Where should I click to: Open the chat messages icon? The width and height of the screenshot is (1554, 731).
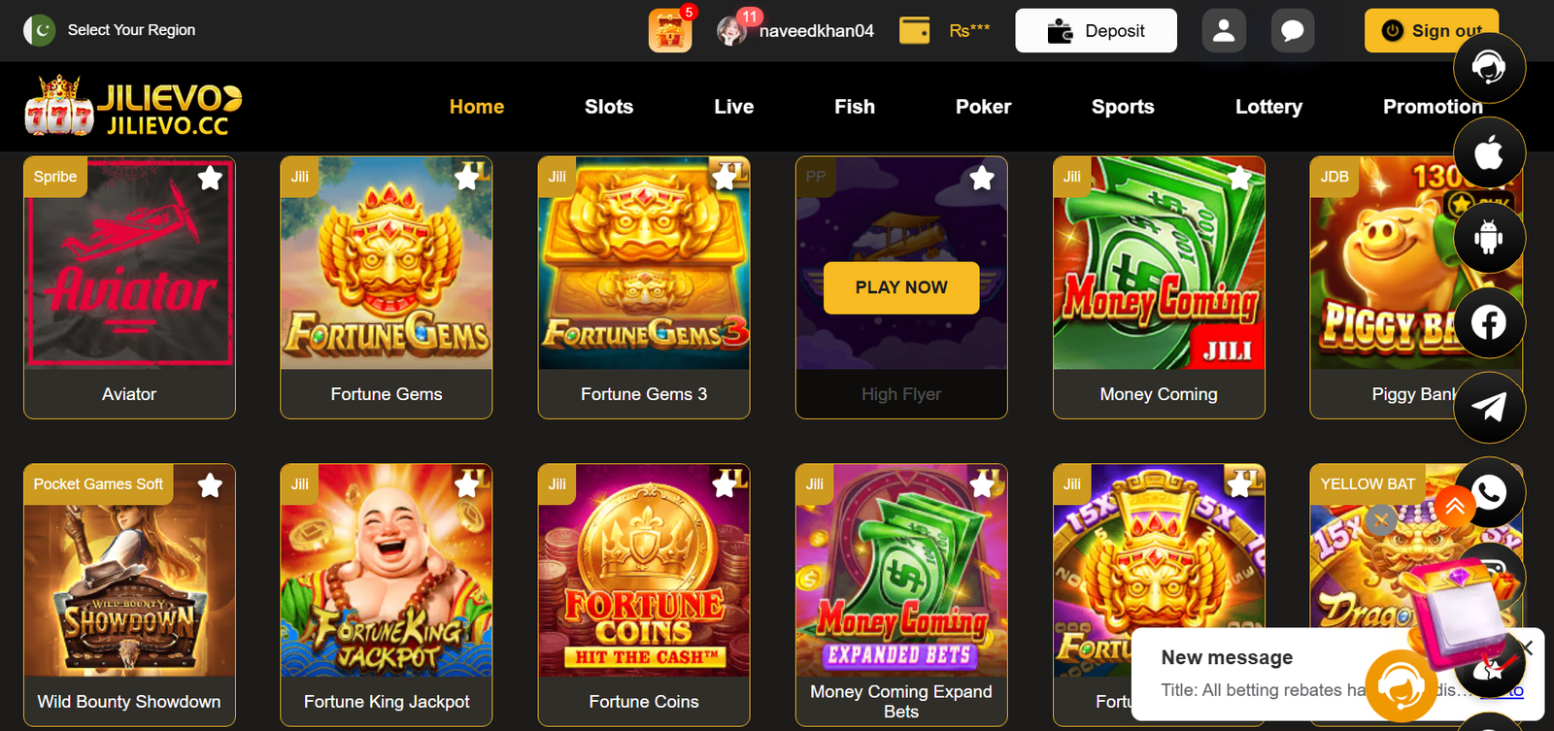1293,30
